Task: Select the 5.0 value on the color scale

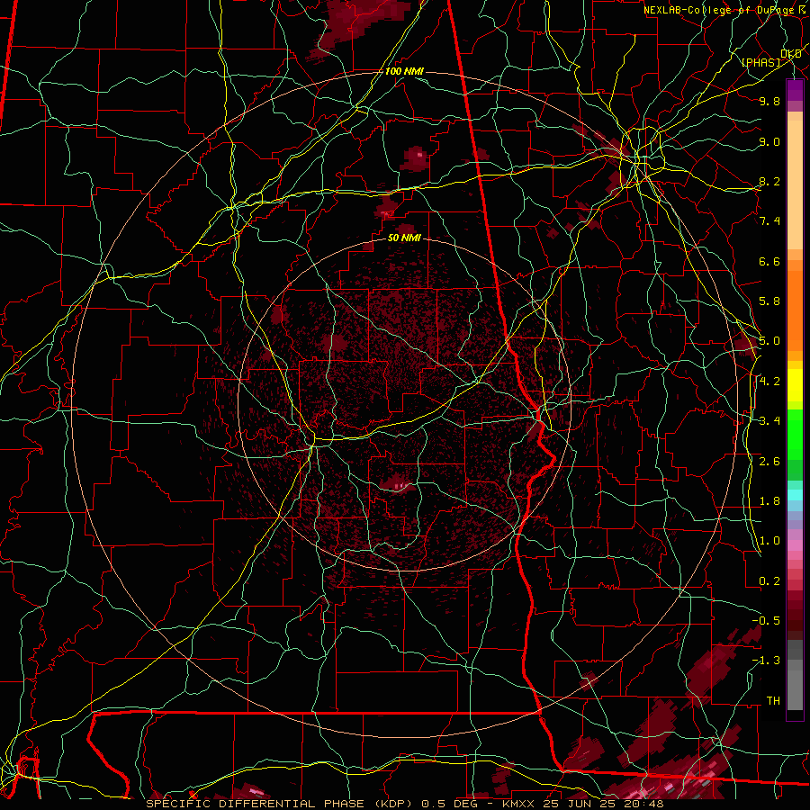Action: point(769,341)
